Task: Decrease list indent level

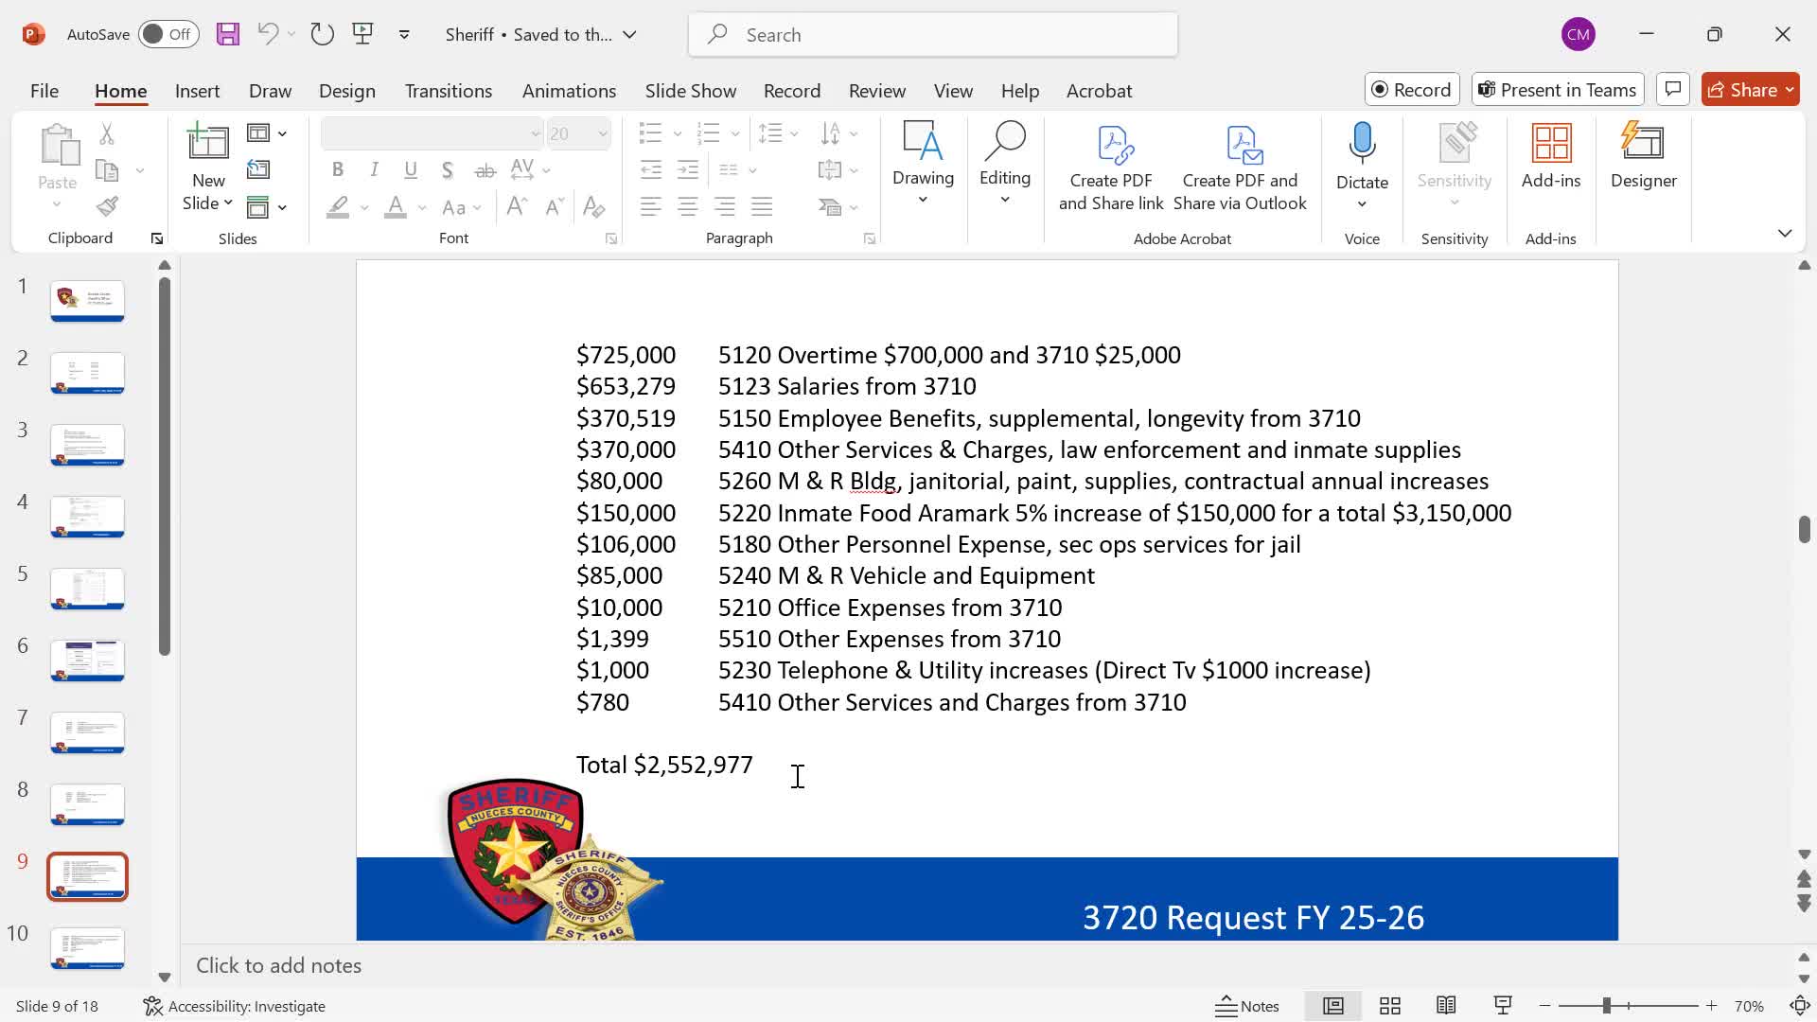Action: click(x=651, y=170)
